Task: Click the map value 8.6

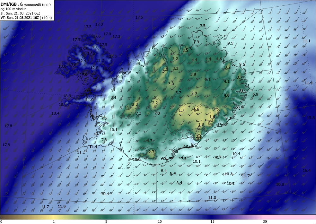Action: pos(240,107)
